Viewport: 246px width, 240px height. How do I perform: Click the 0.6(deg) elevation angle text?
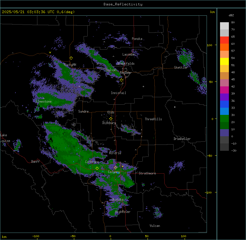coord(66,12)
